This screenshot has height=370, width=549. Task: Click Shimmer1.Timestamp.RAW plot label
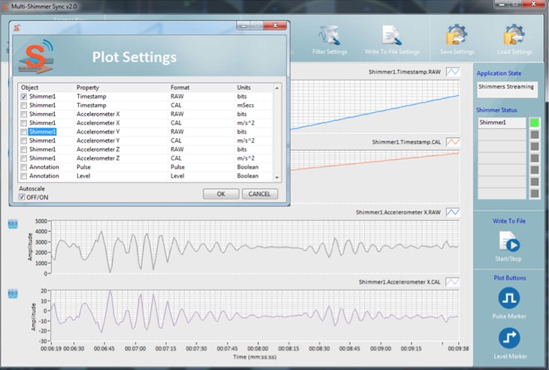point(405,72)
